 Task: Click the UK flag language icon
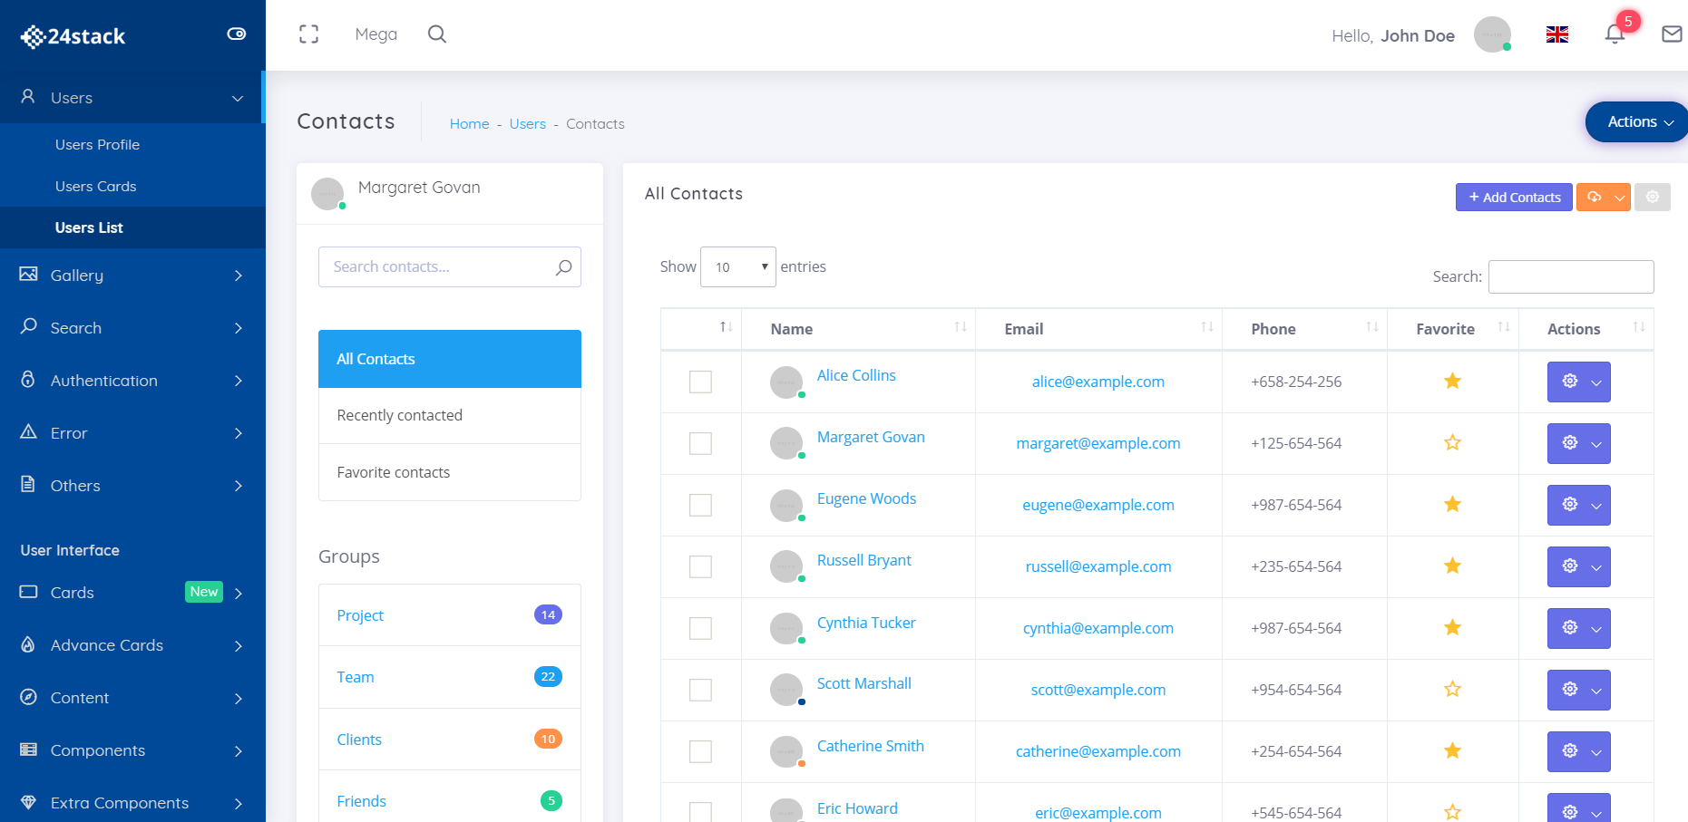click(x=1557, y=34)
